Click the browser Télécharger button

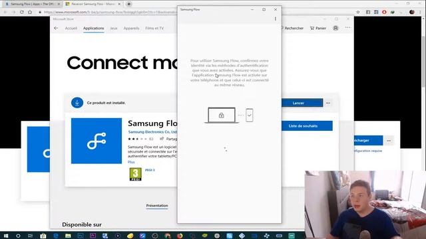point(368,140)
